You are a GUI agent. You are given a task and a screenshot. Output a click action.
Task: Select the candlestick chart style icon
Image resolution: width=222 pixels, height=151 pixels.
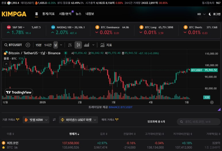[x=78, y=45]
